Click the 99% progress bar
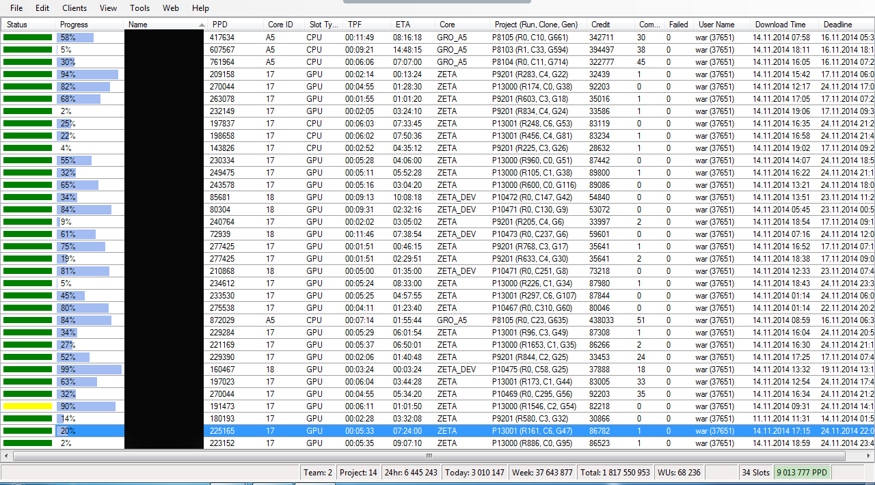 pos(89,370)
